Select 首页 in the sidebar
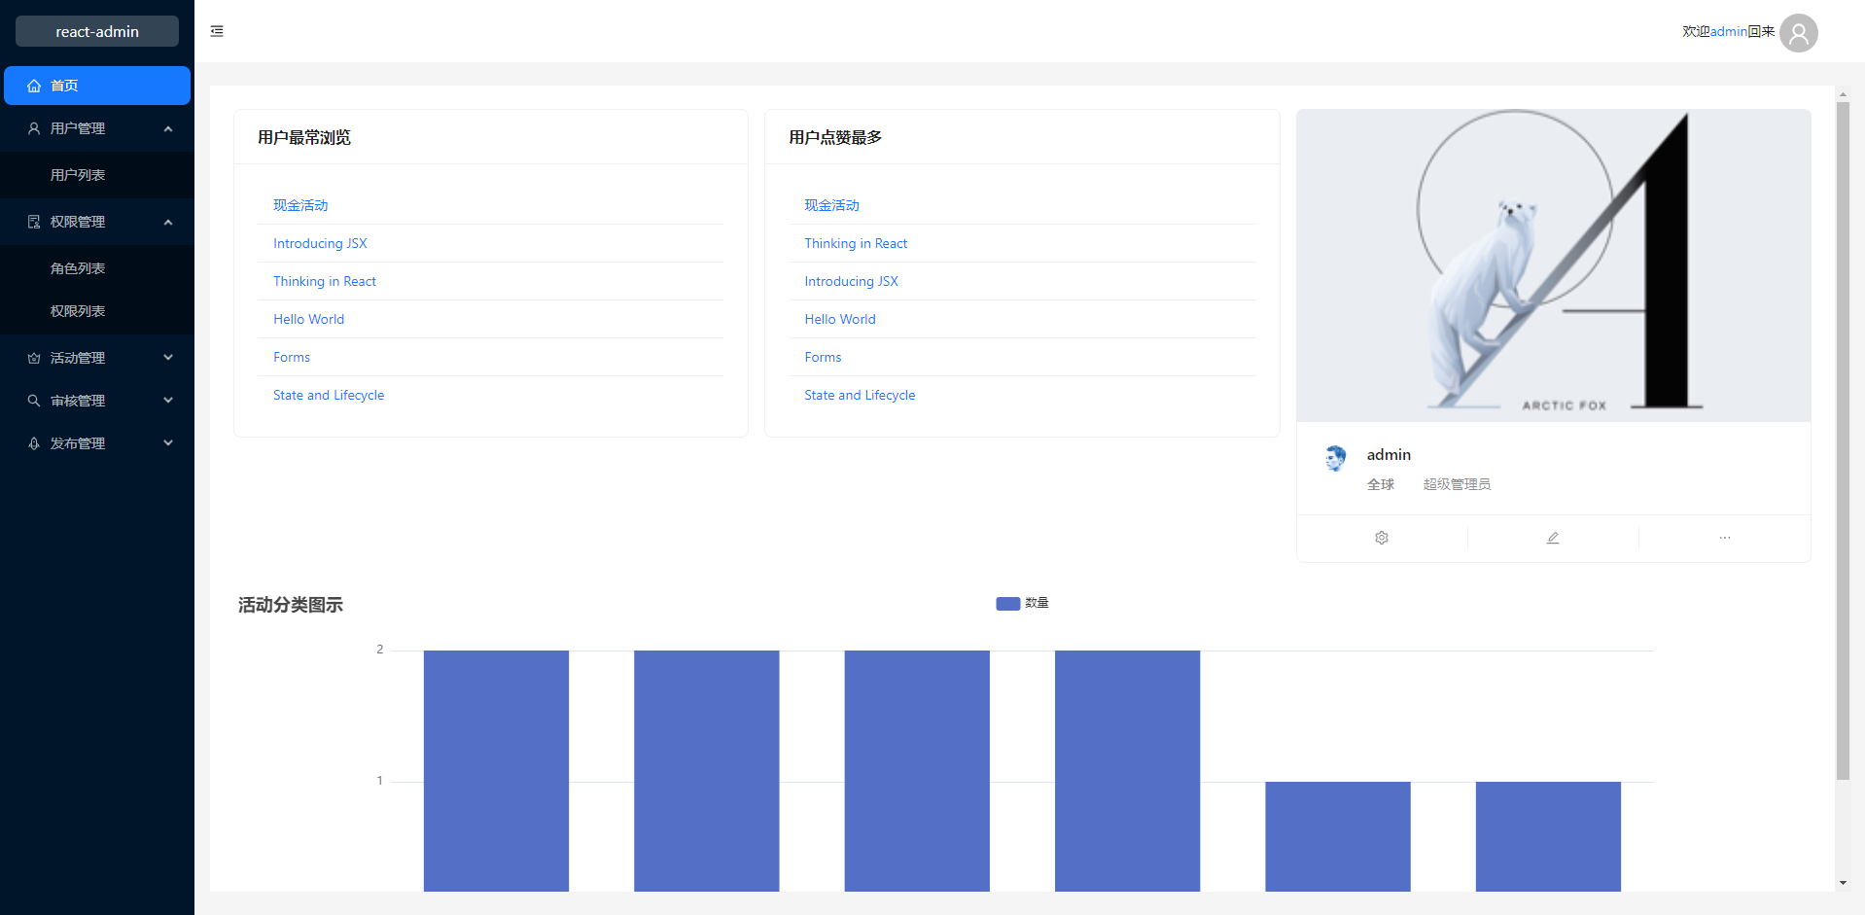 click(x=97, y=86)
